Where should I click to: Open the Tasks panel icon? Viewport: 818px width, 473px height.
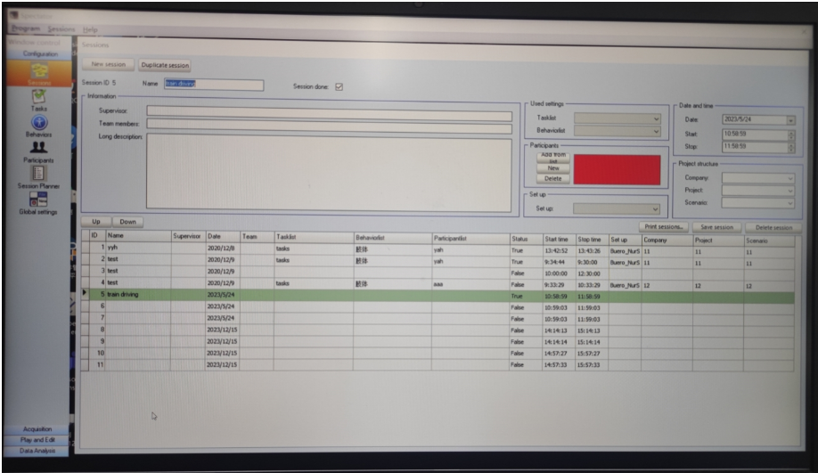[39, 97]
